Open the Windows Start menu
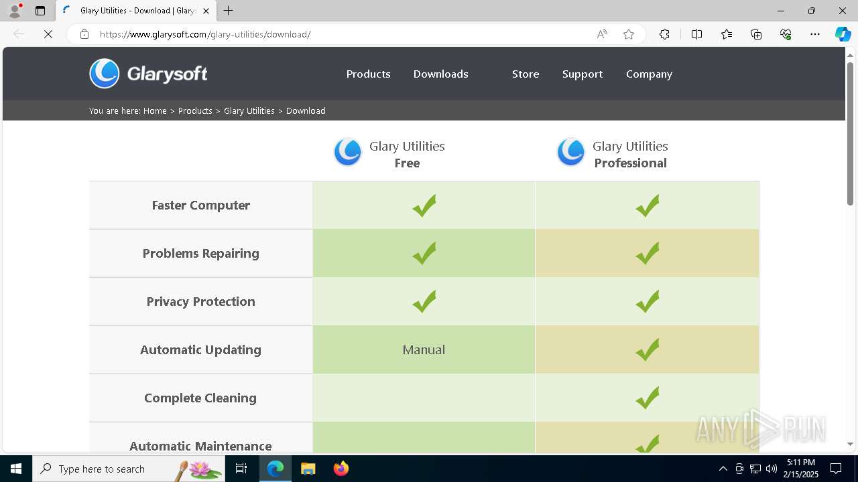 (16, 469)
